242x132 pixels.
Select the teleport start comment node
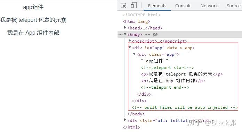pos(167,68)
